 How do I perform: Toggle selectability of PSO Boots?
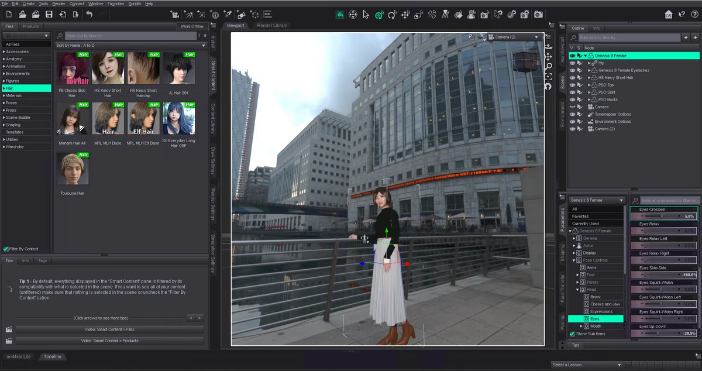(x=579, y=99)
